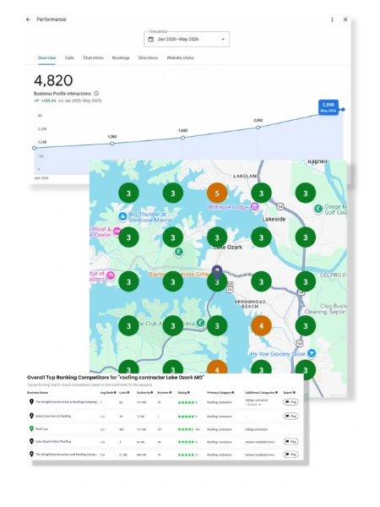Image resolution: width=380 pixels, height=507 pixels.
Task: Click the Business Name column header
Action: [37, 393]
